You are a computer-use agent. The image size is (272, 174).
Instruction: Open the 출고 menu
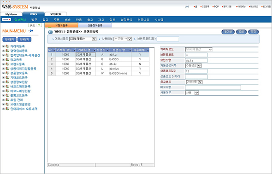coord(90,20)
